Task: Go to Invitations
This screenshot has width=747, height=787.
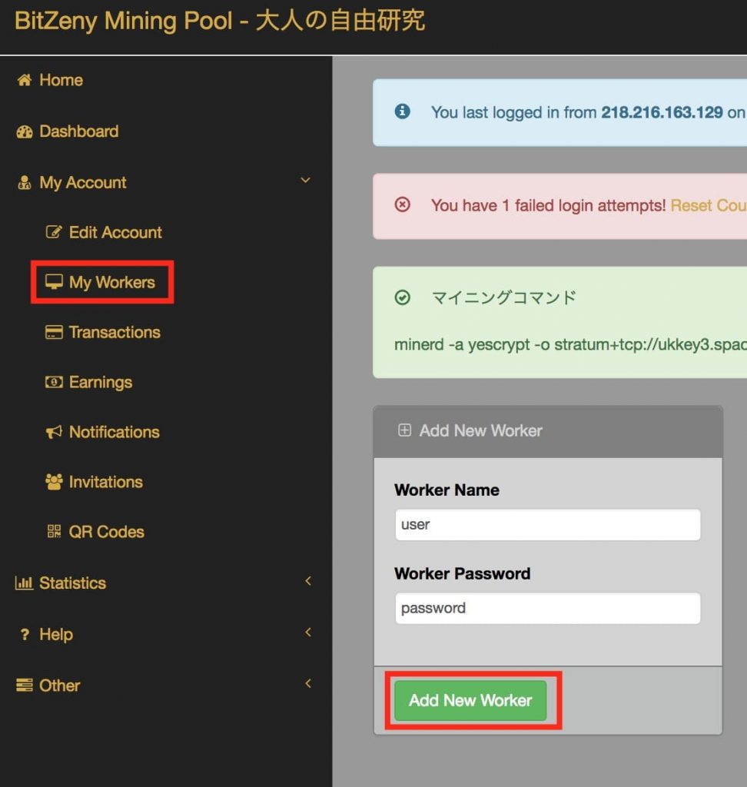Action: (106, 482)
